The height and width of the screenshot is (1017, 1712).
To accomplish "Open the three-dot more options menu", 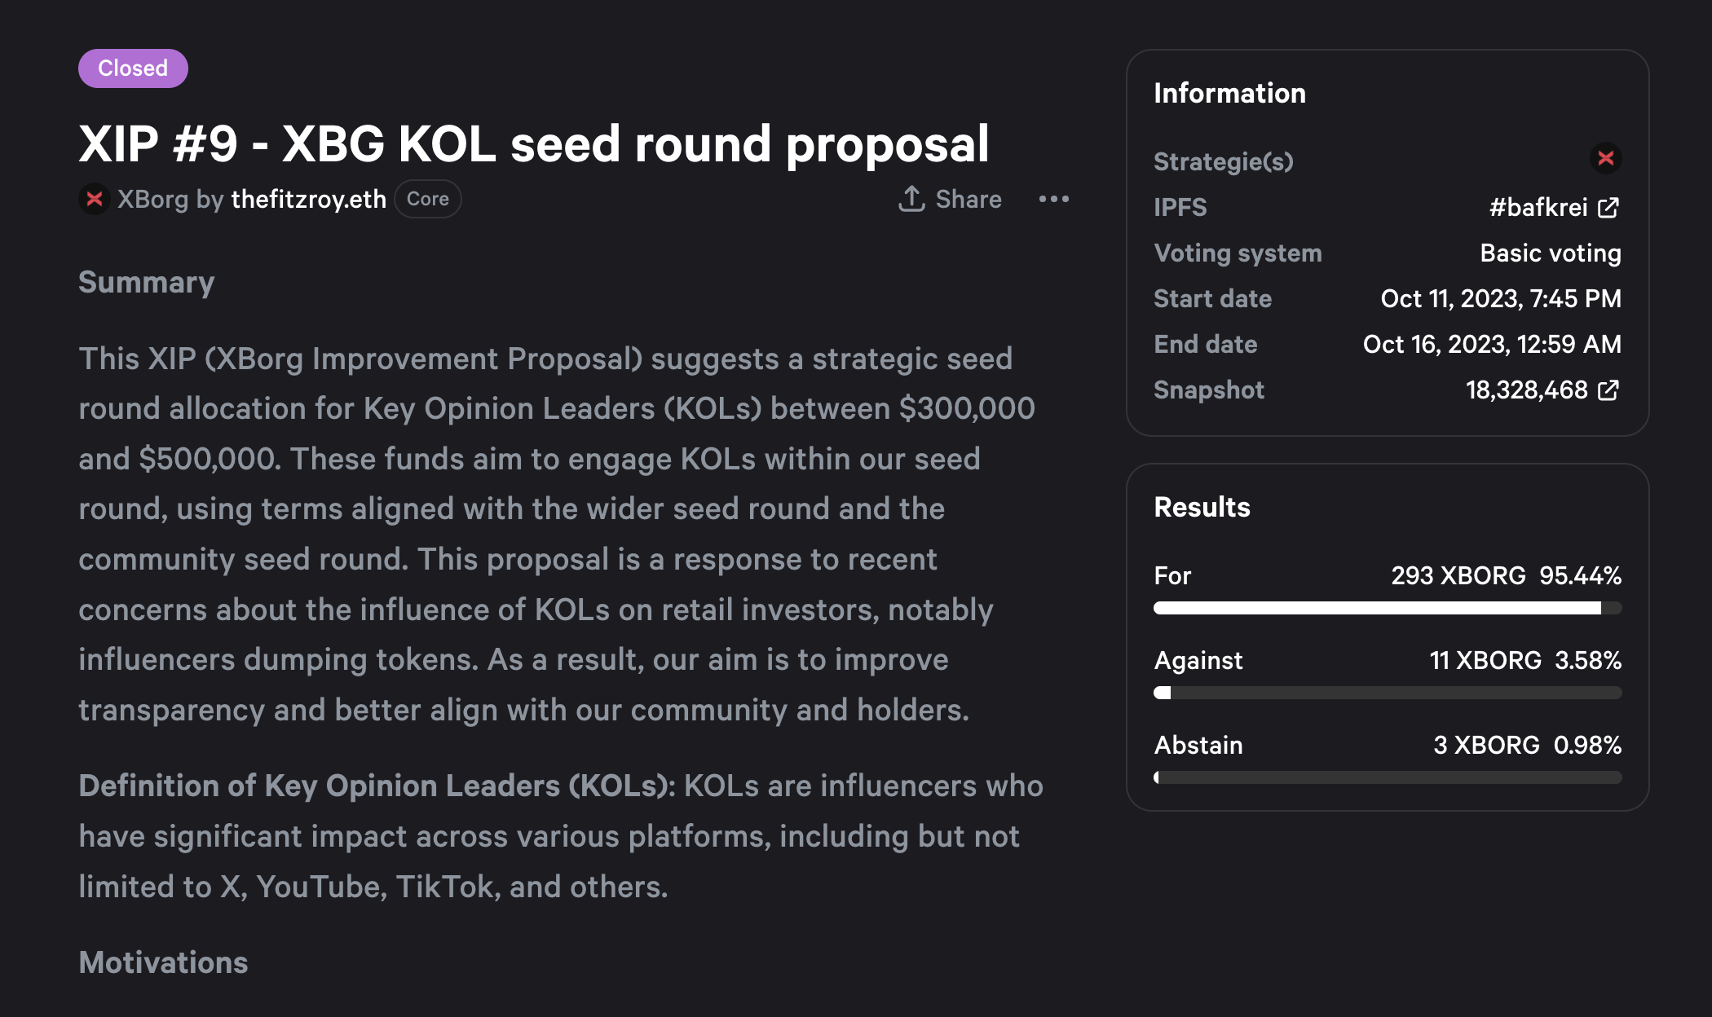I will click(x=1053, y=199).
